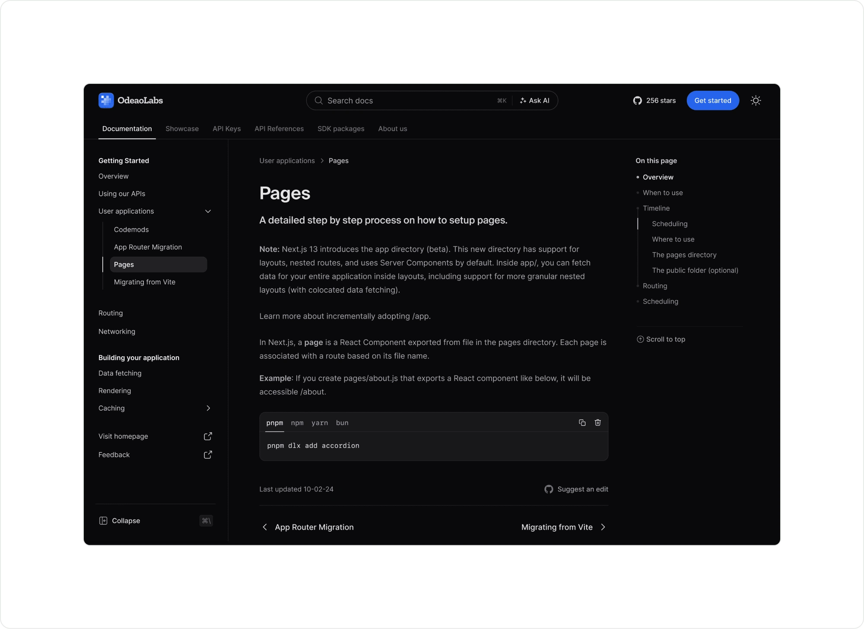The image size is (864, 629).
Task: Open Visit homepage external link icon
Action: (x=208, y=436)
